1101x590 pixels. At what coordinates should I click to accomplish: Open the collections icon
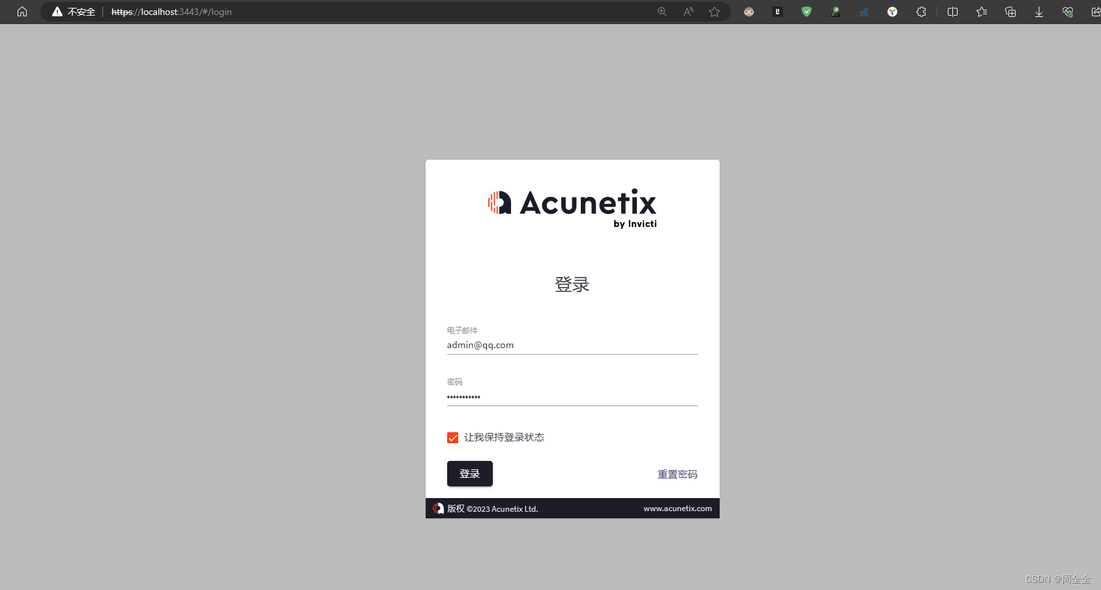[1010, 12]
